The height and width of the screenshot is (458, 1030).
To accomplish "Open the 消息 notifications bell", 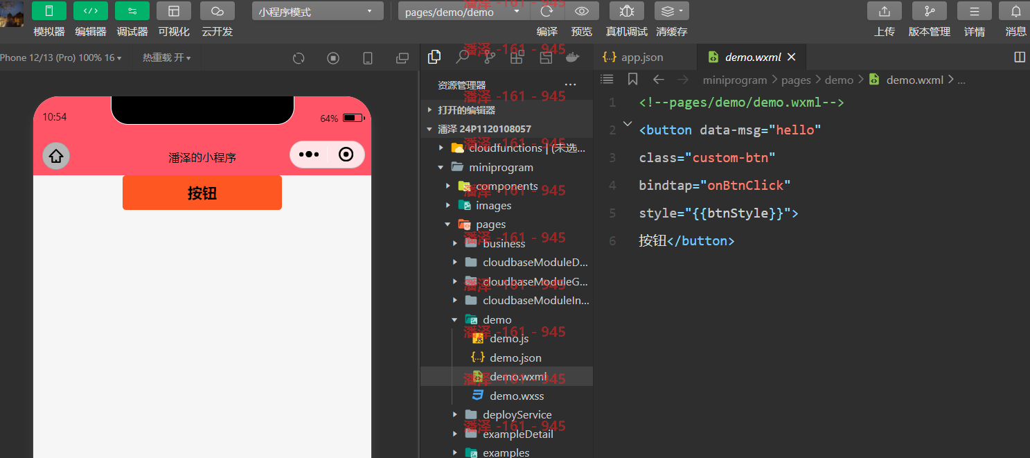I will (x=1016, y=11).
